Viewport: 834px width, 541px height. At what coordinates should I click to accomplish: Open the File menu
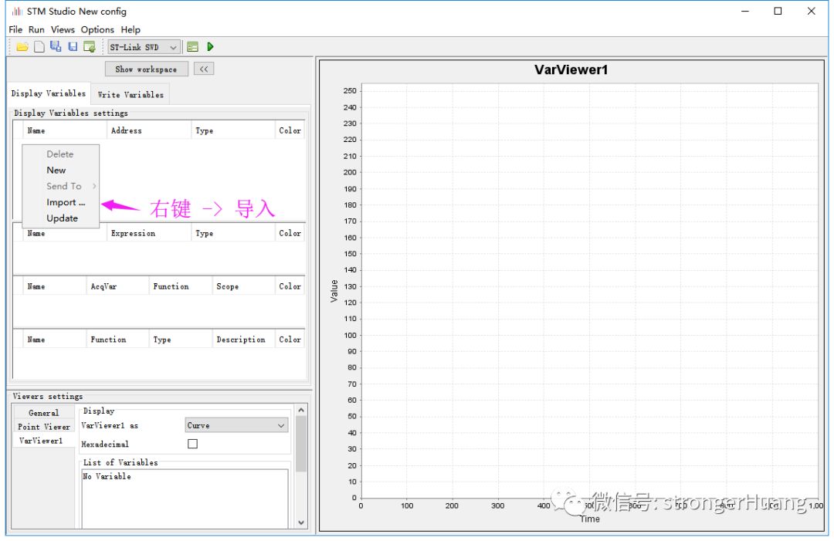coord(15,29)
